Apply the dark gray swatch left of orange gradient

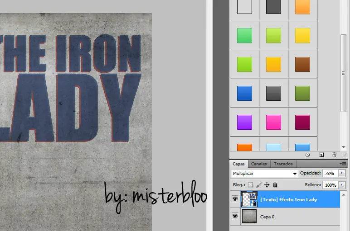273,7
